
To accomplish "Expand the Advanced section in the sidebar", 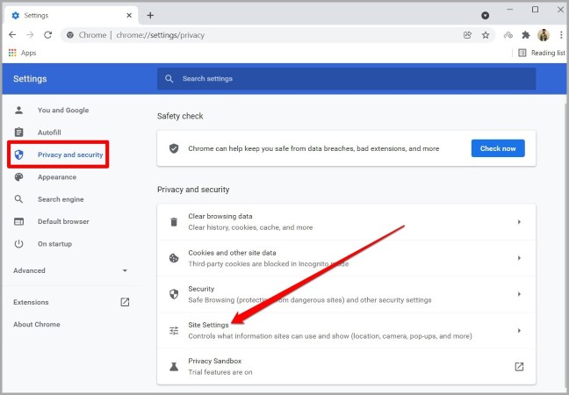I will tap(71, 270).
